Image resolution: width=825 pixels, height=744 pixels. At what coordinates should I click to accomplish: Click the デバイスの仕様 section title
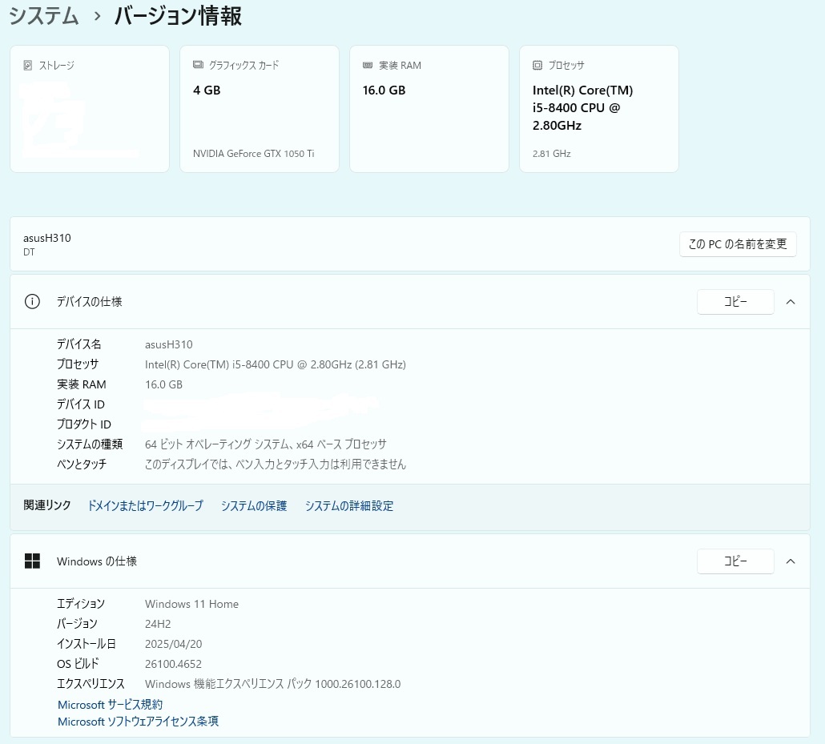[90, 301]
